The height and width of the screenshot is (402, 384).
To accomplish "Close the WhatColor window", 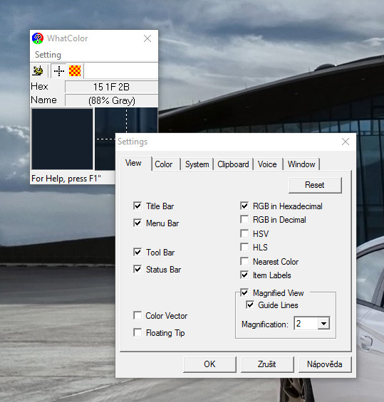I will 147,38.
